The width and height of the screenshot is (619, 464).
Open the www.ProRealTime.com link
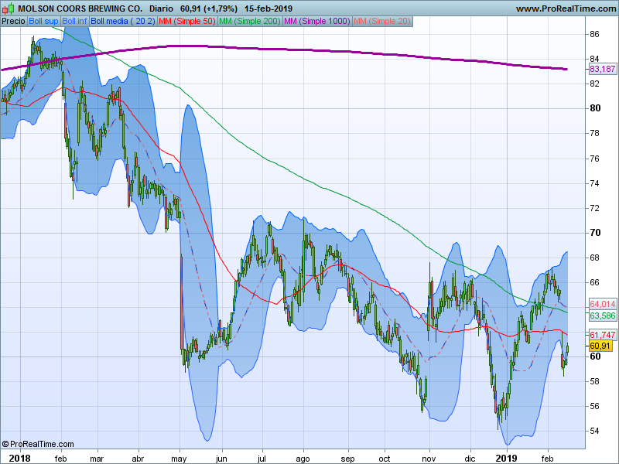point(566,9)
